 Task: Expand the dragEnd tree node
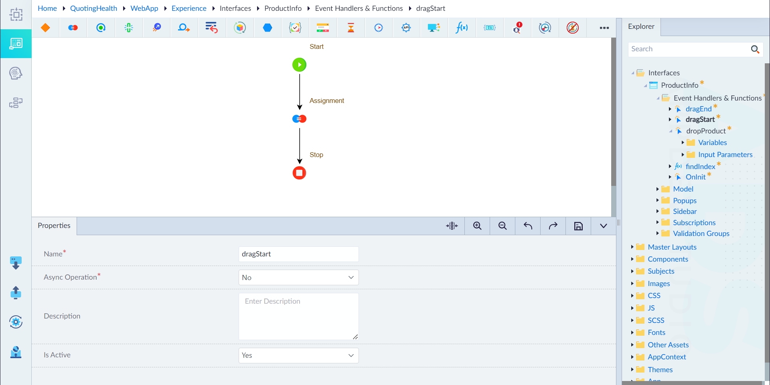pos(670,109)
